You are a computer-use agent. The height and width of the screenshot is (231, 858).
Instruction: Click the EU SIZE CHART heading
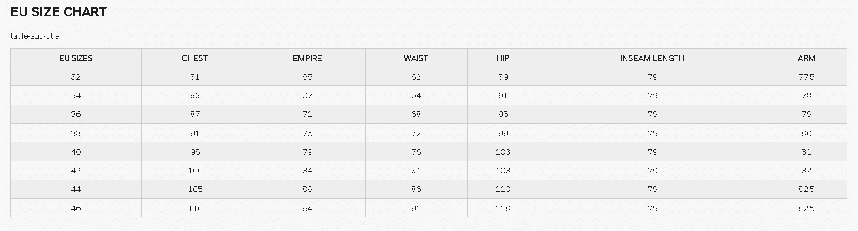(x=59, y=12)
